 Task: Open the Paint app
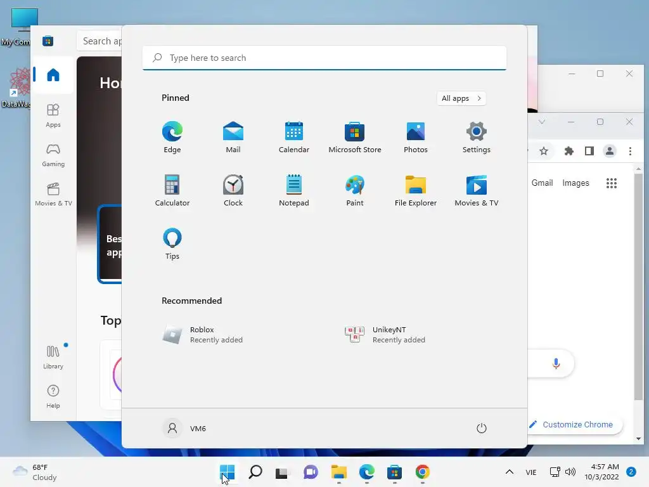pos(355,190)
